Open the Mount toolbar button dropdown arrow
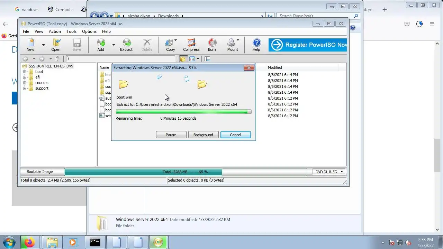Screen dimensions: 443x249 pyautogui.click(x=238, y=41)
